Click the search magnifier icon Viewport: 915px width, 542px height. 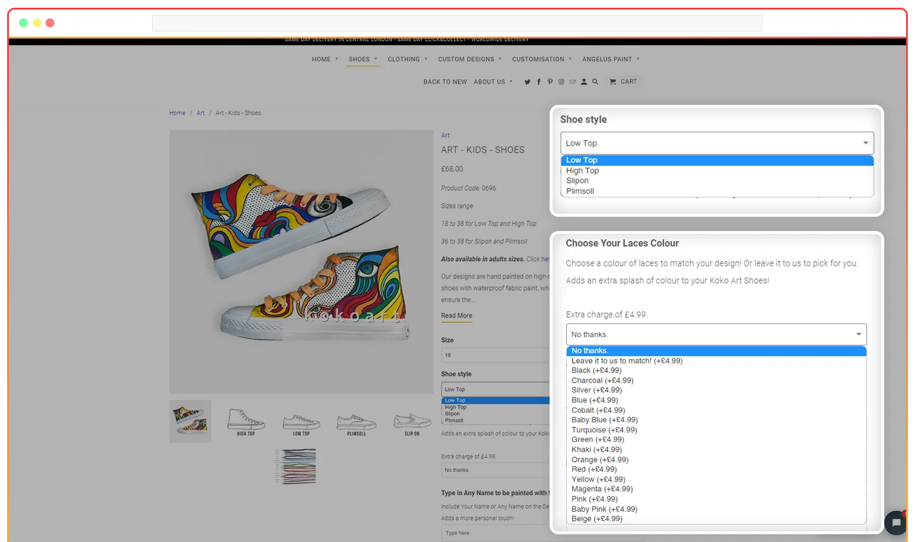[x=595, y=82]
